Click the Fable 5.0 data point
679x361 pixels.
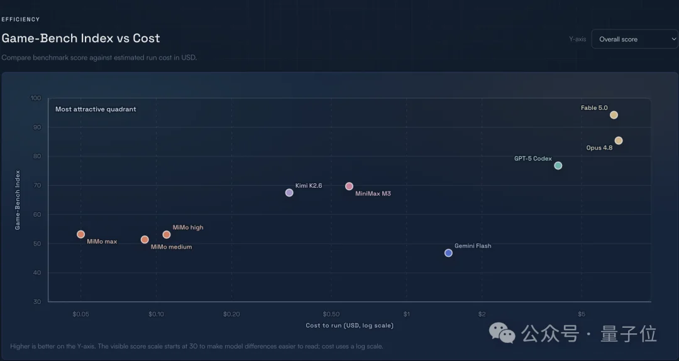click(614, 115)
